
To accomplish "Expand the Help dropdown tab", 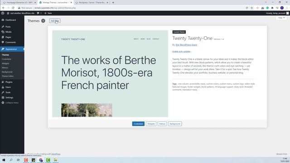I will (x=281, y=18).
